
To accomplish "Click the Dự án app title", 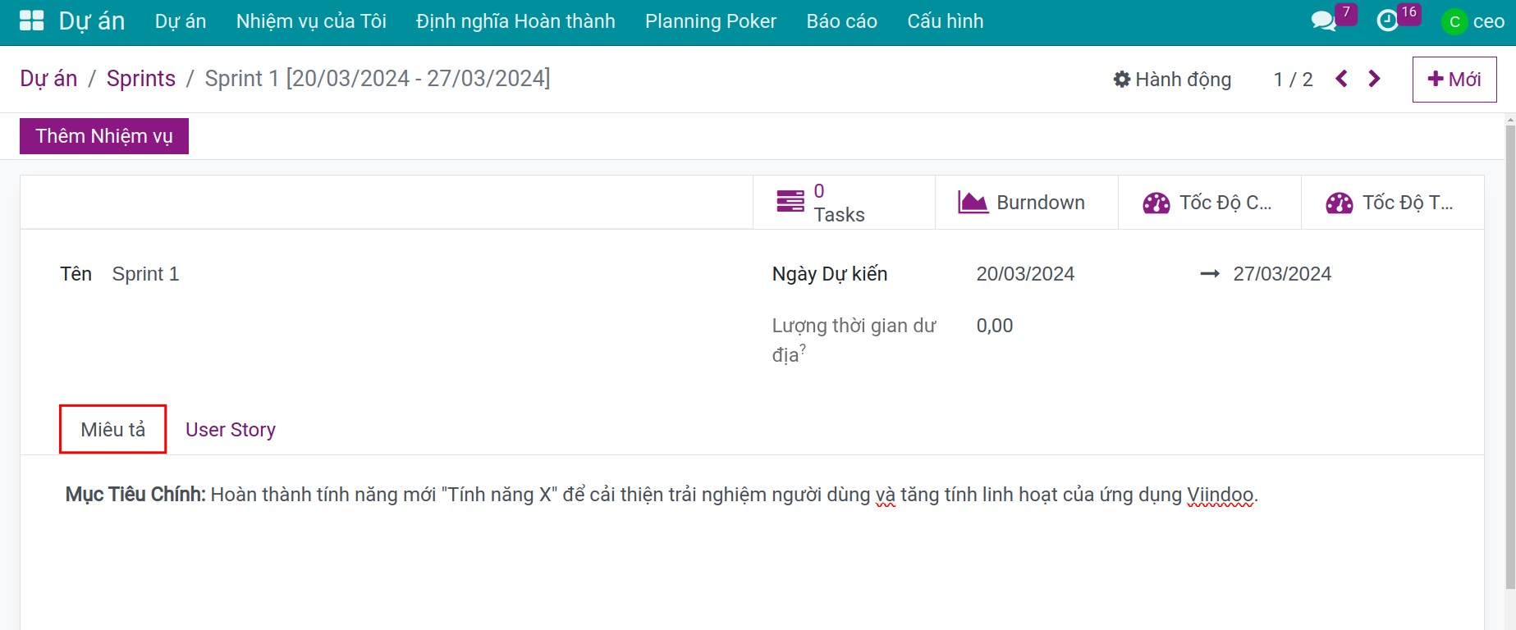I will [x=92, y=21].
